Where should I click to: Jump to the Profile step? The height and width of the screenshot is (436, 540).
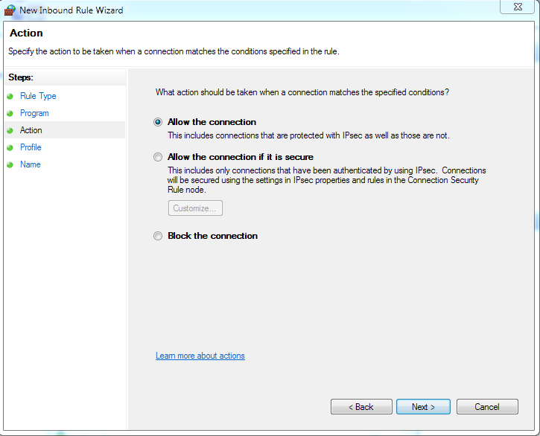[x=31, y=147]
